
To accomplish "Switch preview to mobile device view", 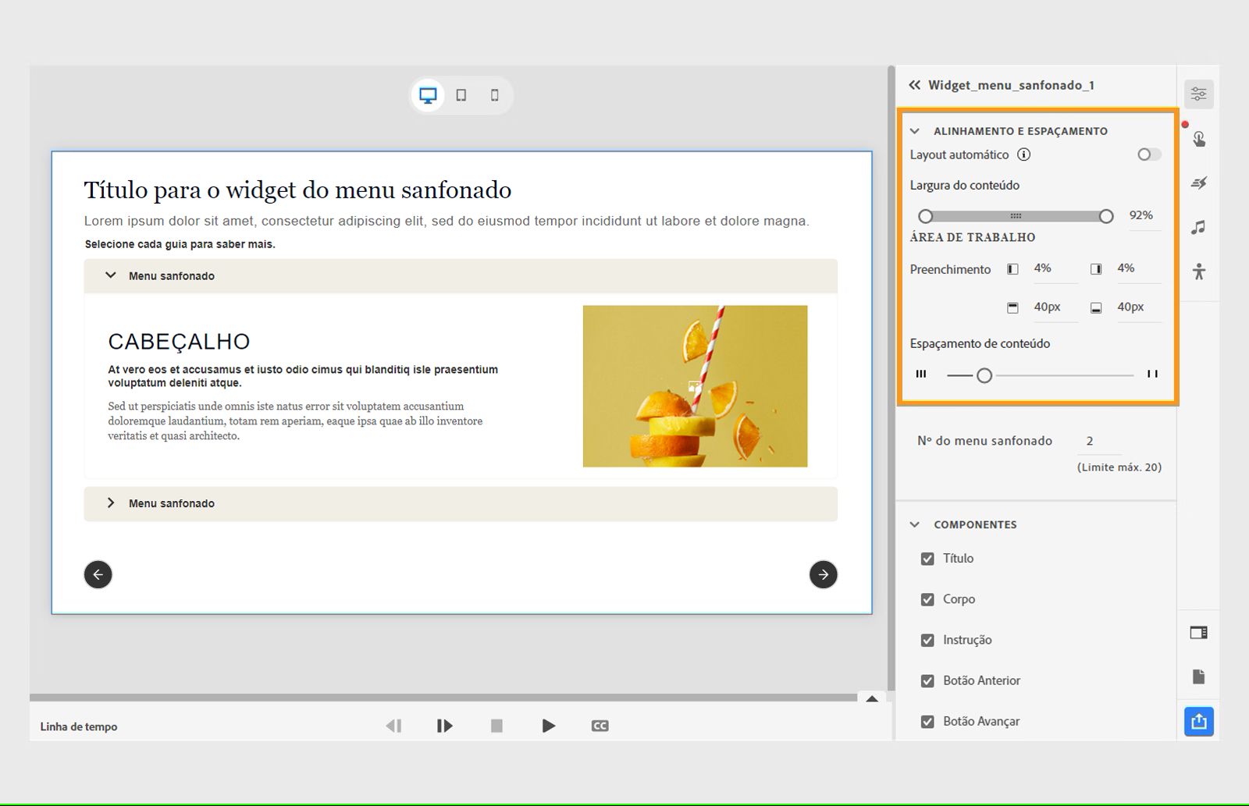I will (x=493, y=94).
